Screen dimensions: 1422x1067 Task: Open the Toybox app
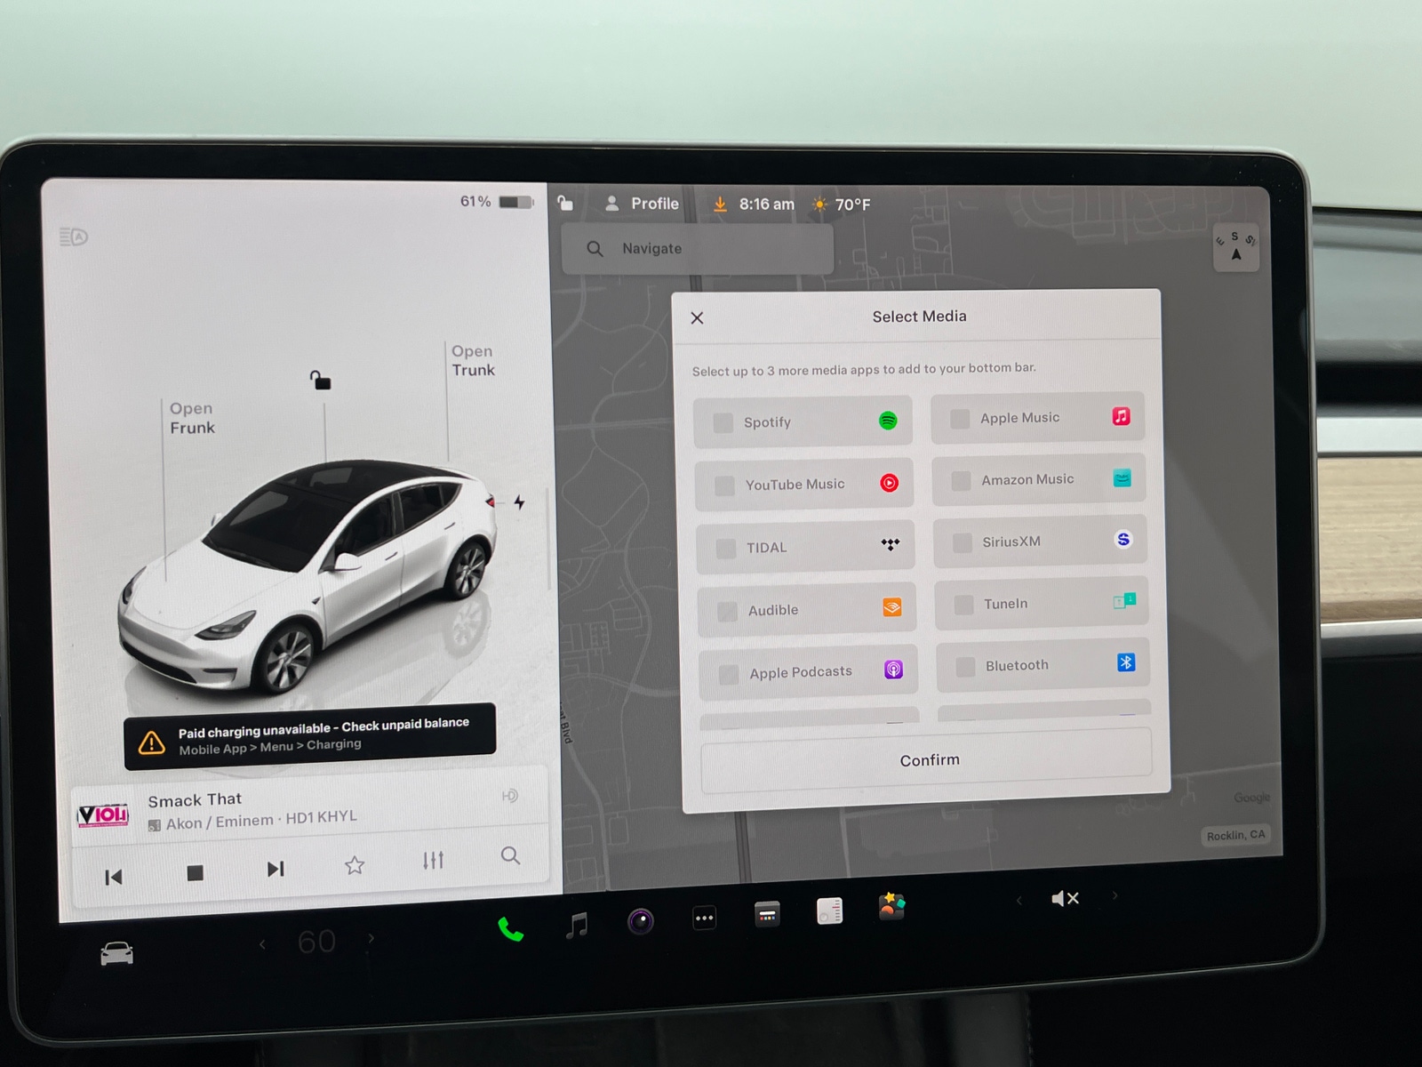891,907
